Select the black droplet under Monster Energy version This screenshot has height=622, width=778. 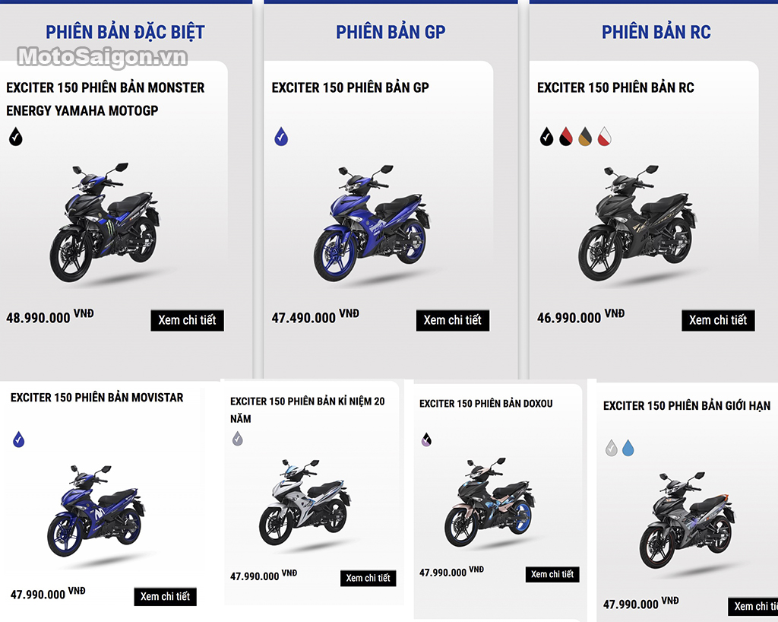click(x=15, y=137)
